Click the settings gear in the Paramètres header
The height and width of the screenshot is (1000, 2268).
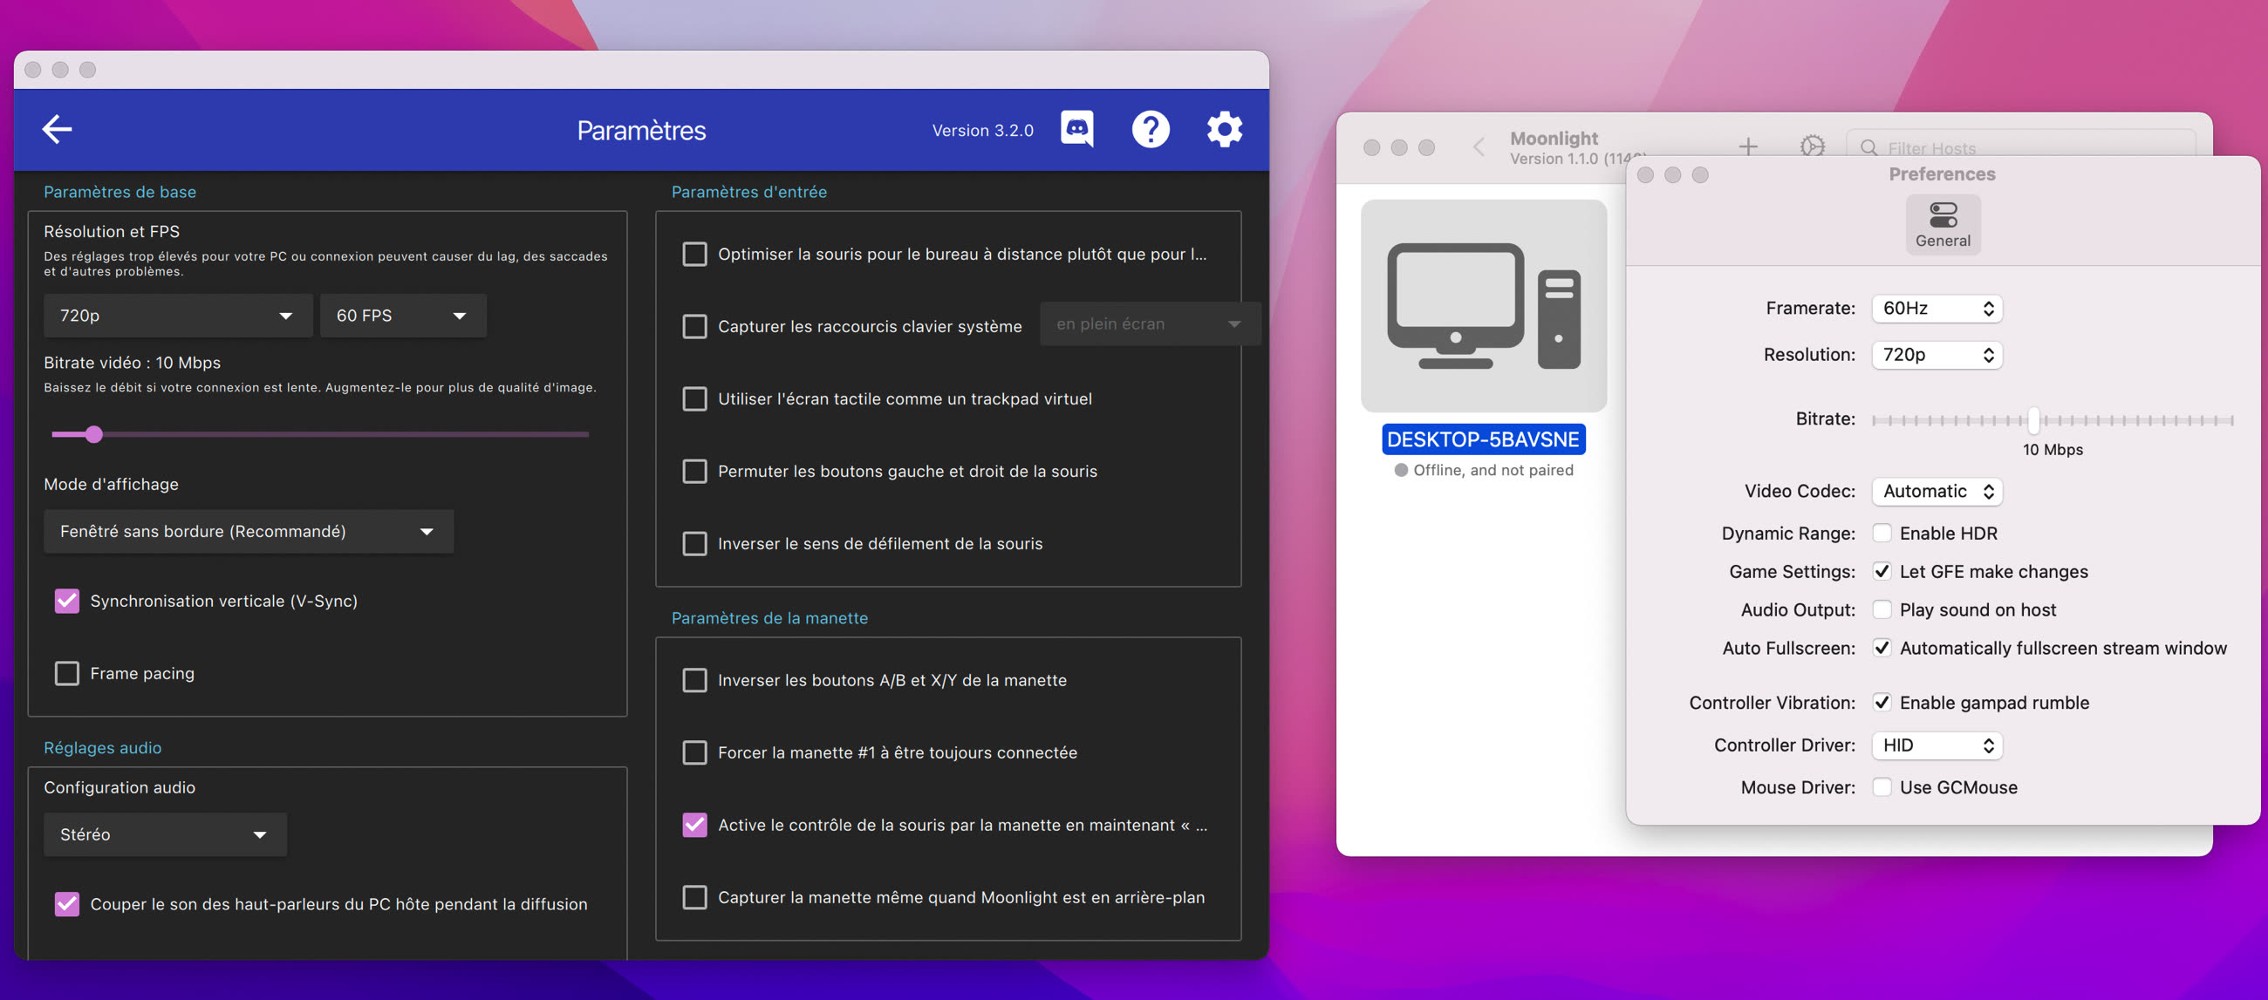click(1225, 129)
